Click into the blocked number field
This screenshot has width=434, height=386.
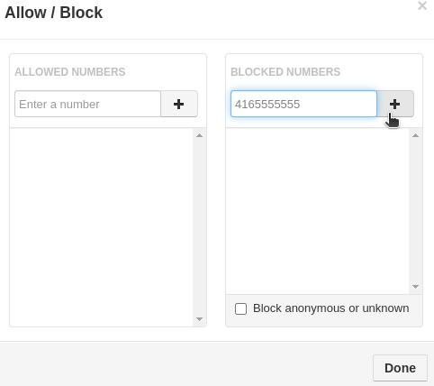(x=303, y=104)
